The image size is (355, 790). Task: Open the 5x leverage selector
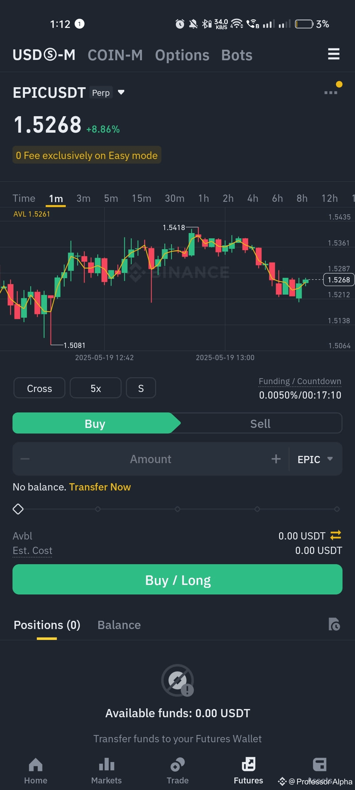[x=96, y=388]
